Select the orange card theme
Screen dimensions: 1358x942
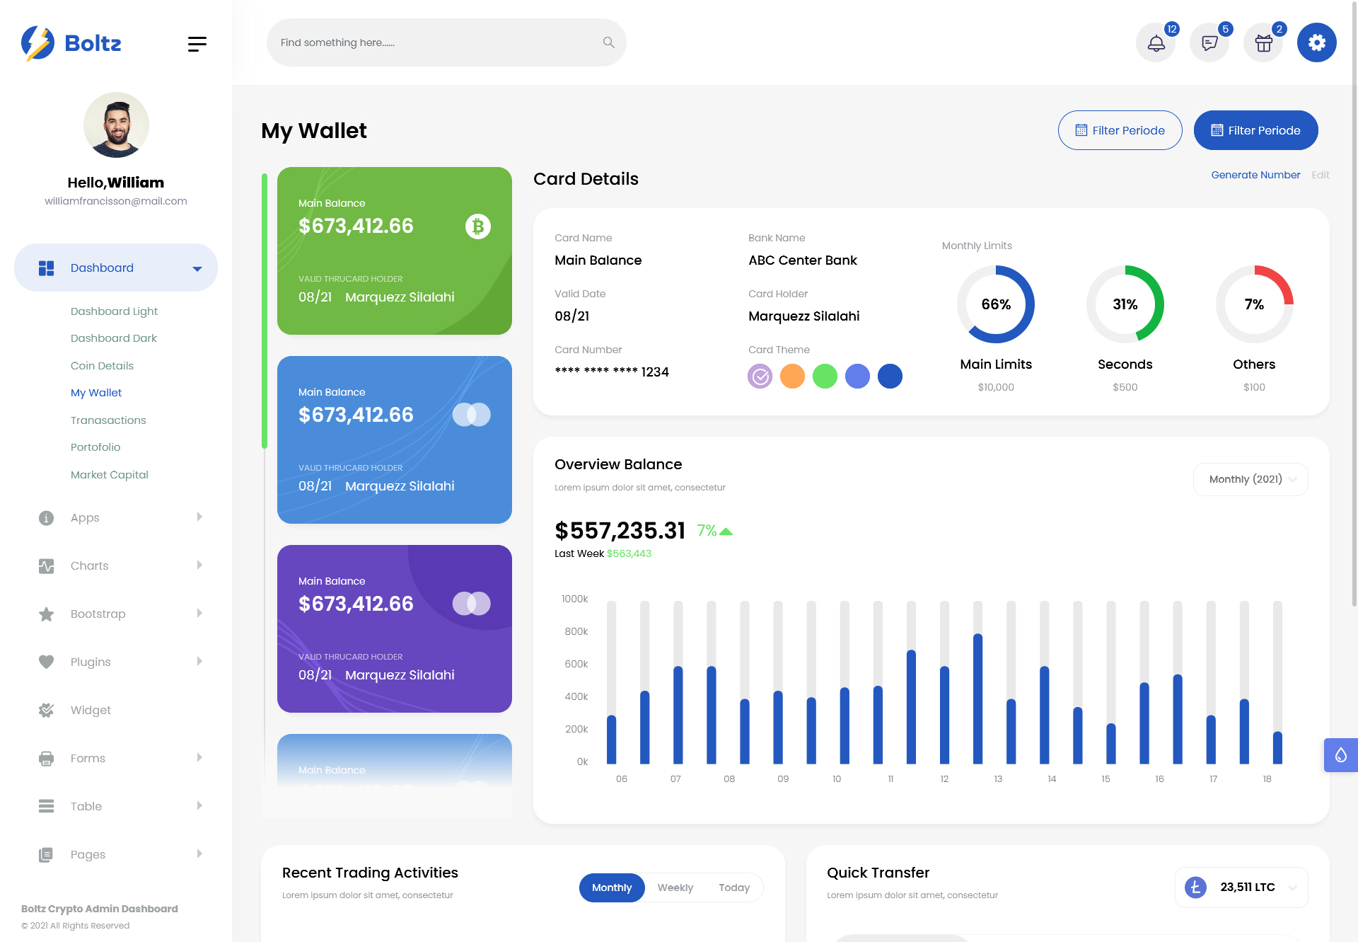[x=793, y=377]
